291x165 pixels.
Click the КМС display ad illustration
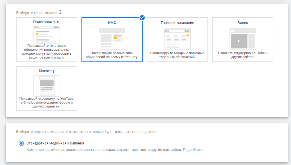pyautogui.click(x=112, y=39)
